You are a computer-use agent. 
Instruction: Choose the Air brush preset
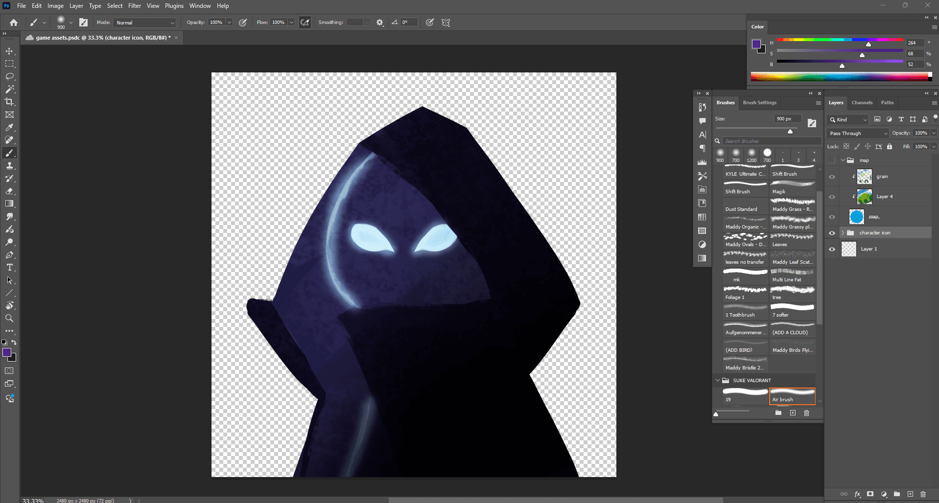click(x=792, y=396)
